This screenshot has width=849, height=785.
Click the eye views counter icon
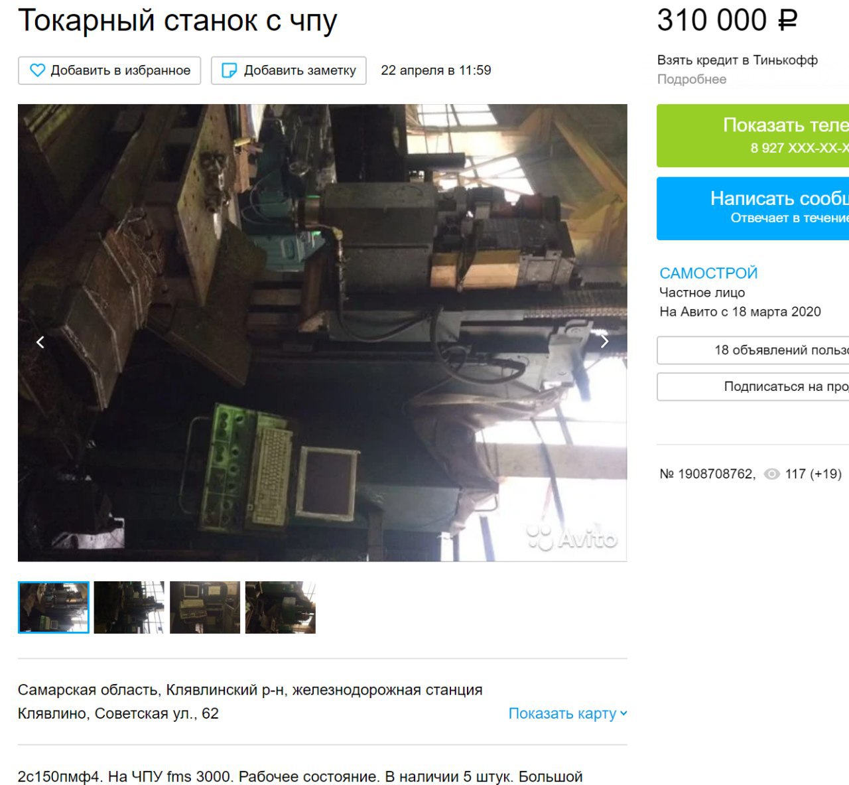point(771,474)
